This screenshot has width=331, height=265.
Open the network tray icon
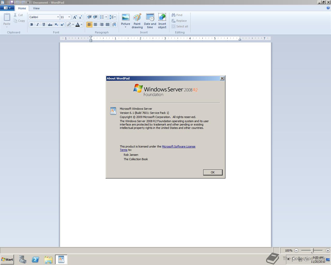(300, 260)
